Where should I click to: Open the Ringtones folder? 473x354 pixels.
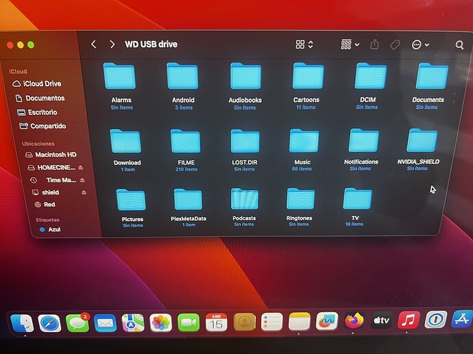click(300, 199)
